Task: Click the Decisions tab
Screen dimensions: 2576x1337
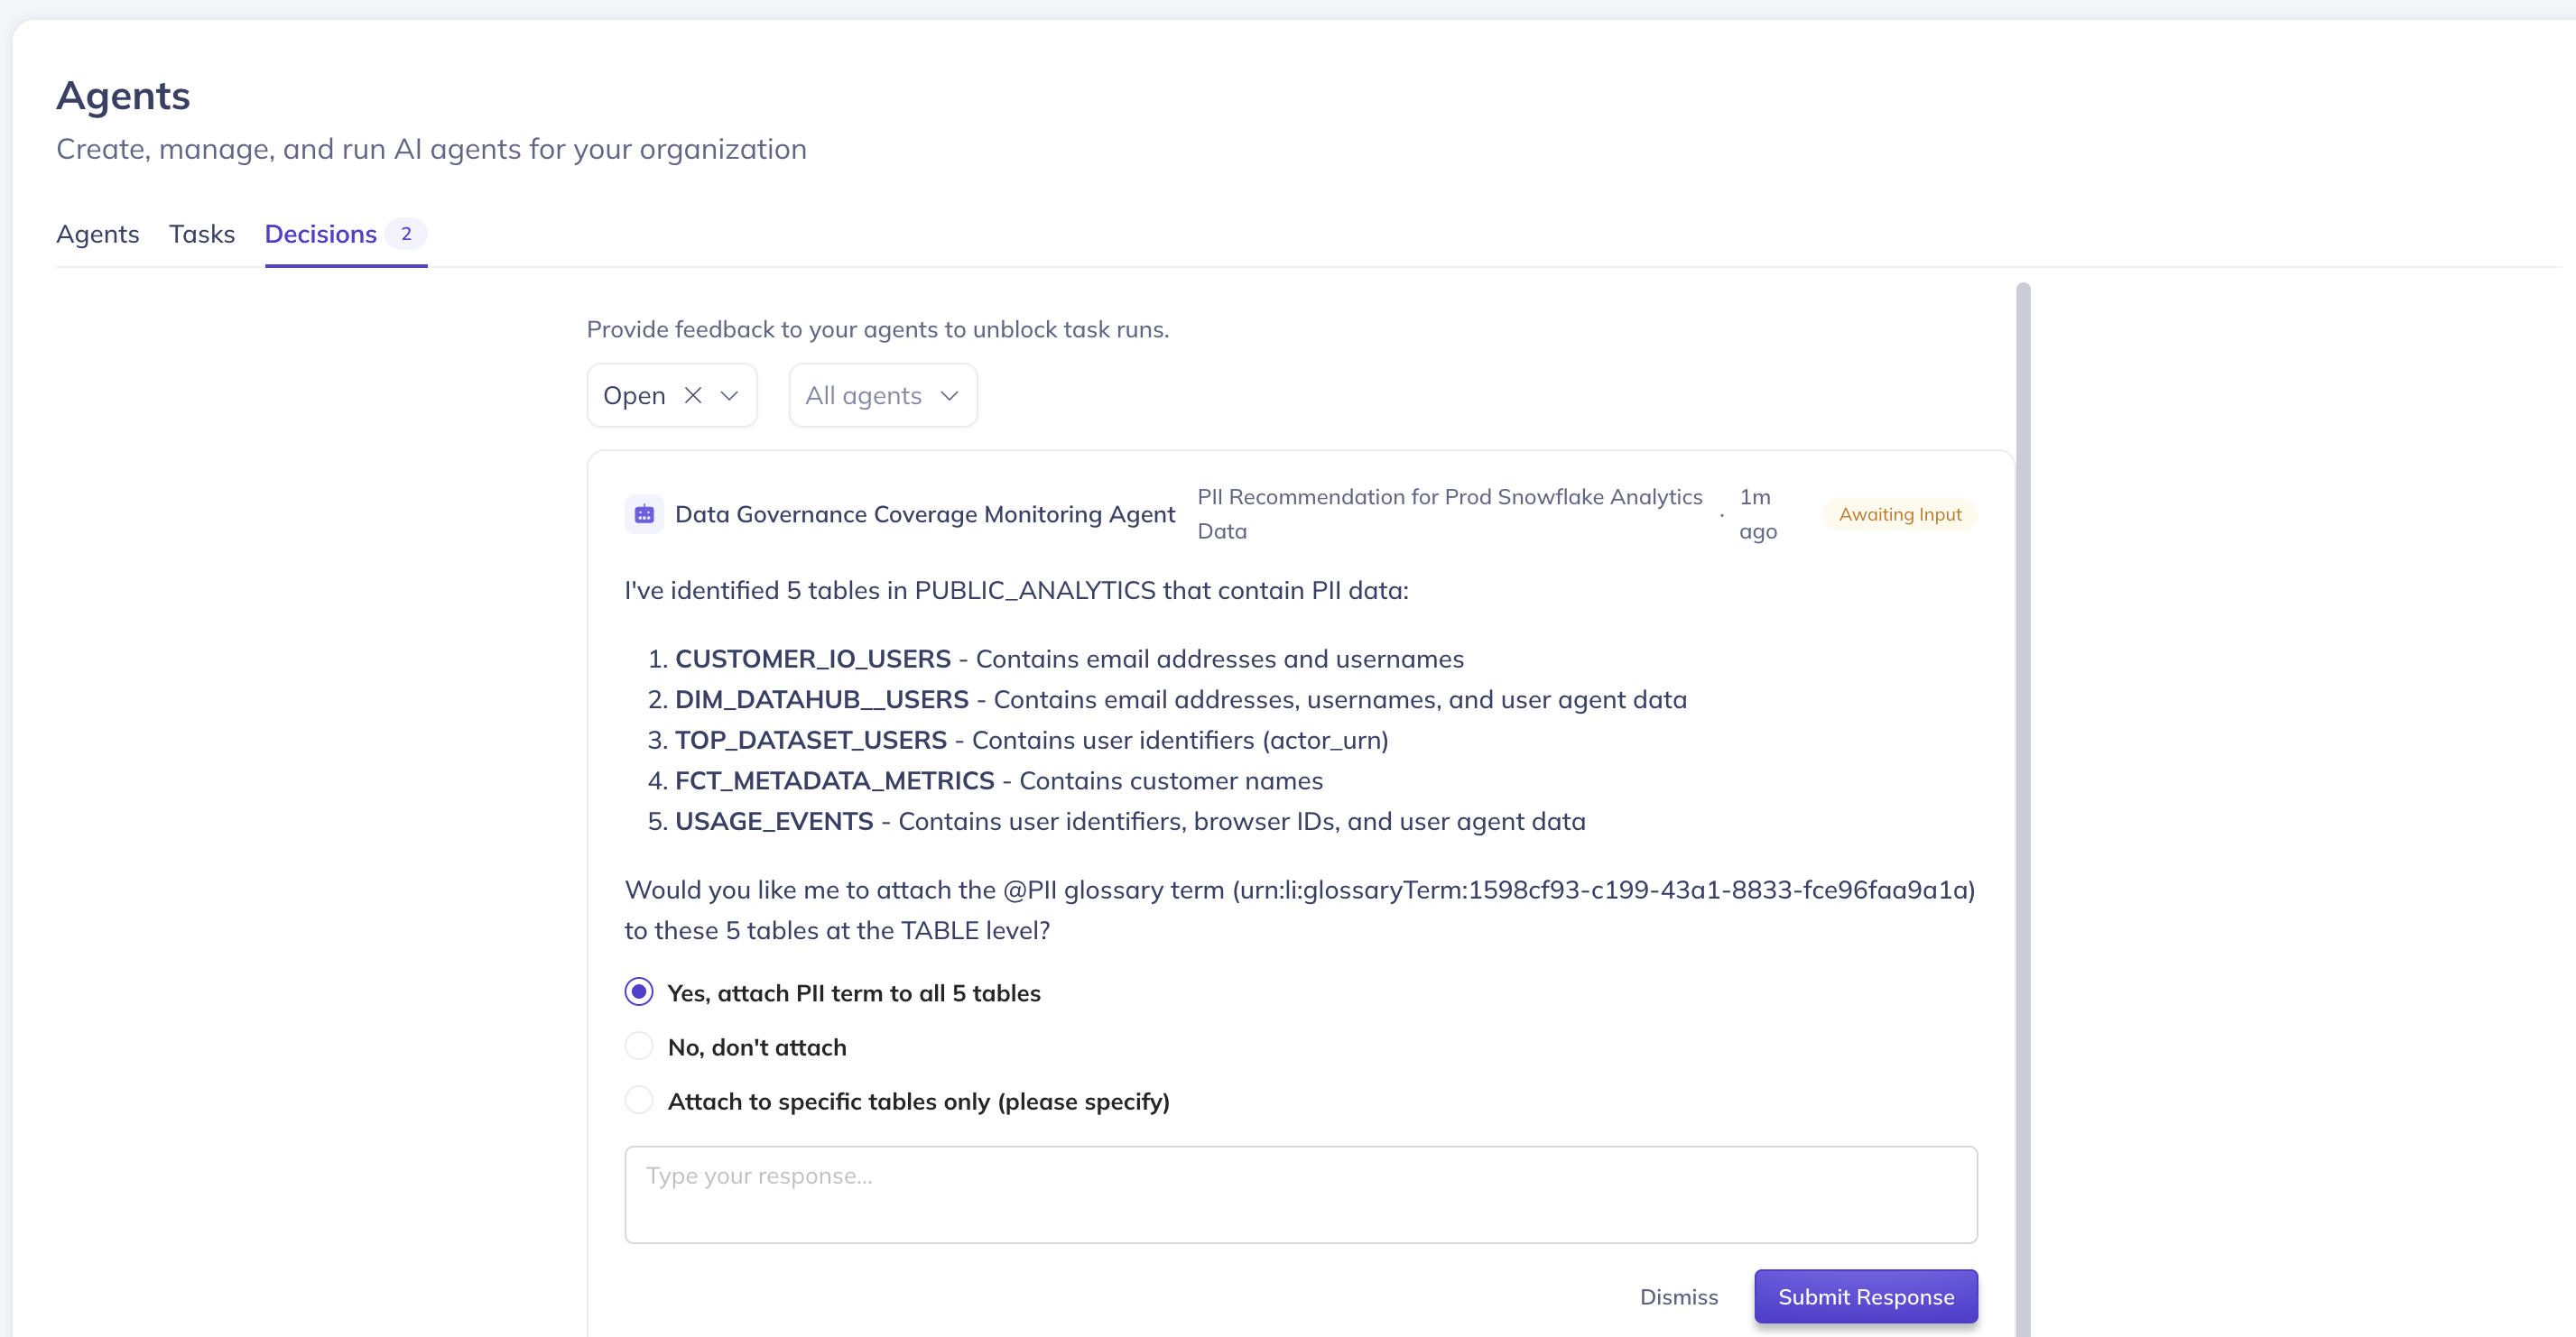Action: point(320,234)
